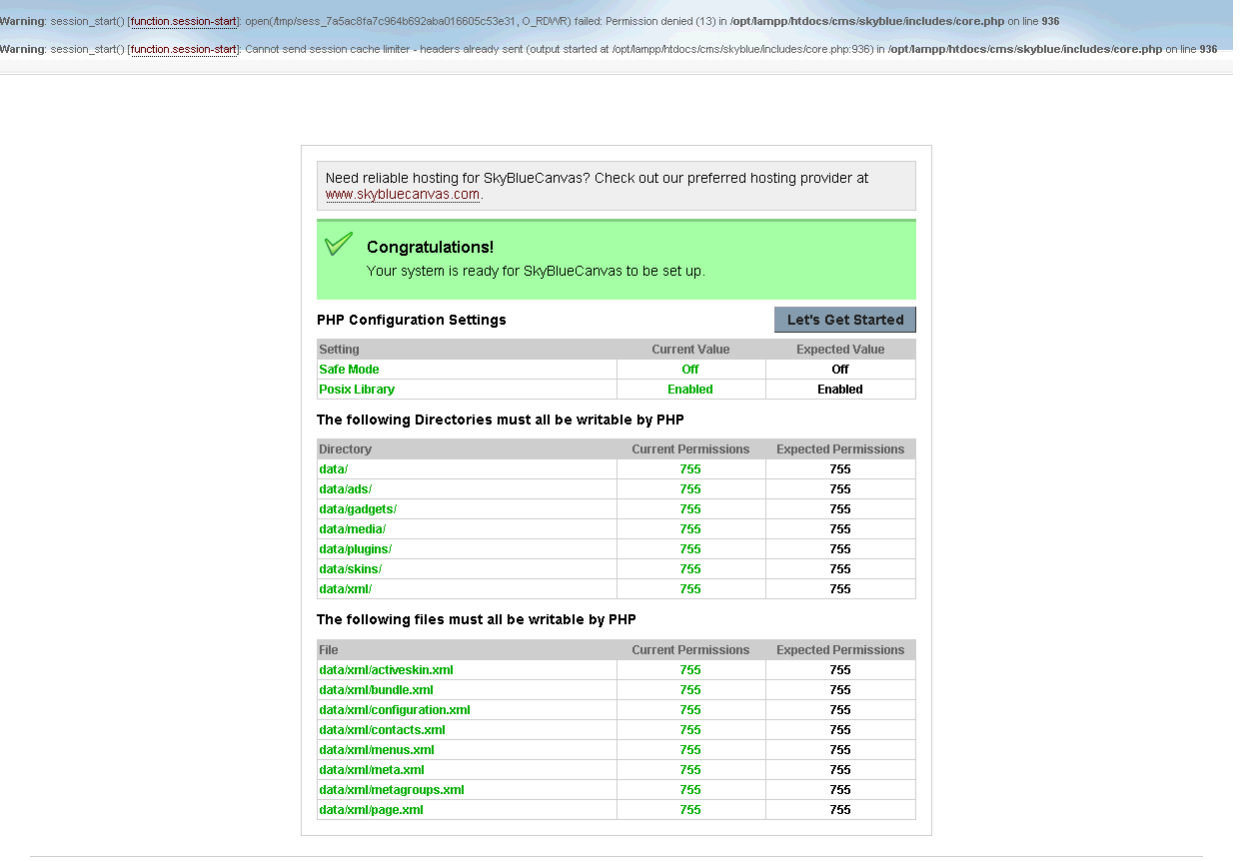Click the 'Current Value' column header
Image resolution: width=1250 pixels, height=861 pixels.
point(690,350)
